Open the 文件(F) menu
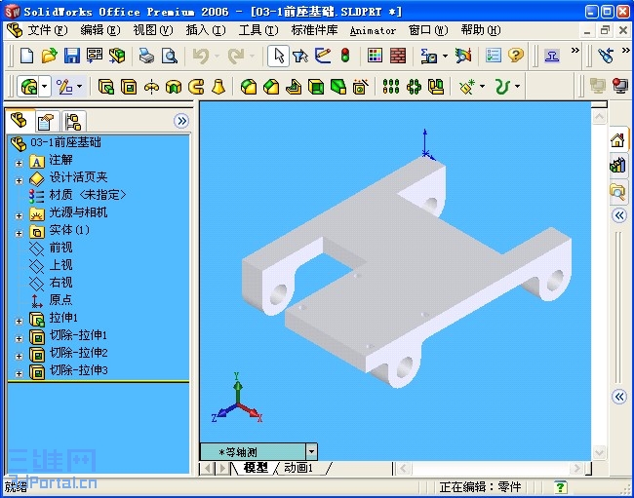Screen dimensions: 634x498 coord(47,30)
